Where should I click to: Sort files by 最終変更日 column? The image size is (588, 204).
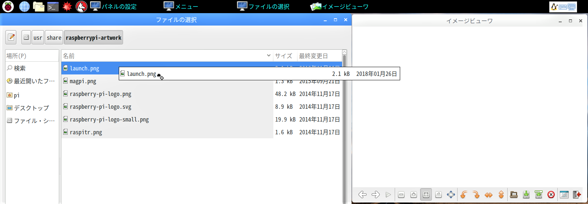point(319,56)
